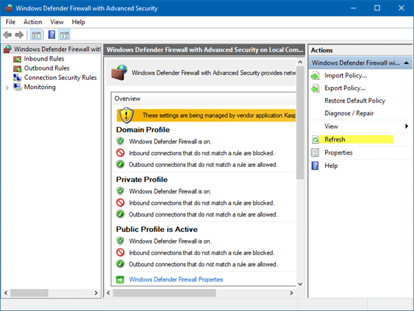The width and height of the screenshot is (414, 311).
Task: Click Public Profile outbound allowed green check
Action: (x=120, y=264)
